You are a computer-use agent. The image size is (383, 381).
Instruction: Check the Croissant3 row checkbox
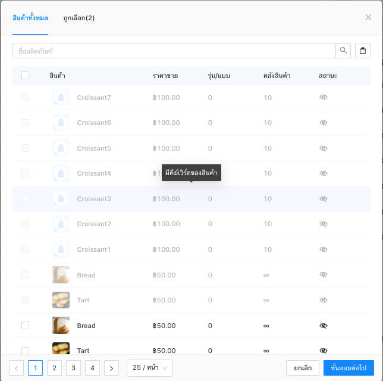coord(25,199)
